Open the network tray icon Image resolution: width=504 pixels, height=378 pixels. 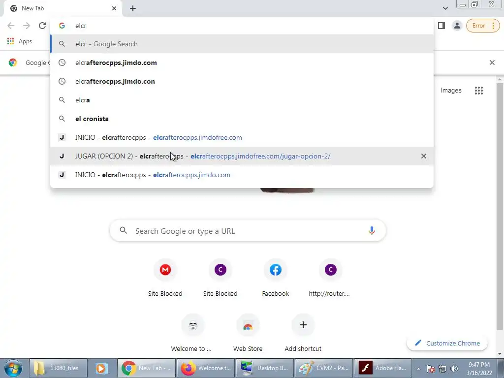pyautogui.click(x=442, y=369)
